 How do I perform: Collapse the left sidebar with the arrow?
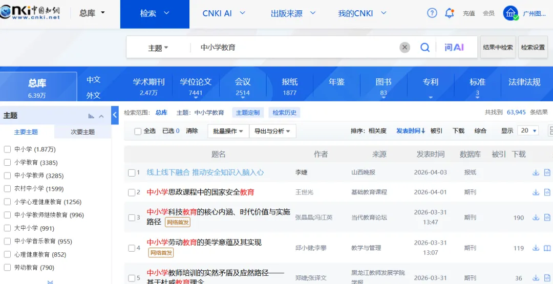tap(115, 115)
